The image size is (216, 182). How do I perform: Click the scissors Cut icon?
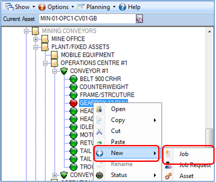tap(99, 131)
